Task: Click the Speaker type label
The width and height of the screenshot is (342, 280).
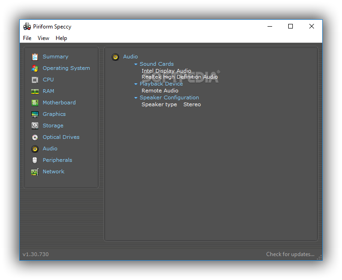Action: [x=159, y=104]
